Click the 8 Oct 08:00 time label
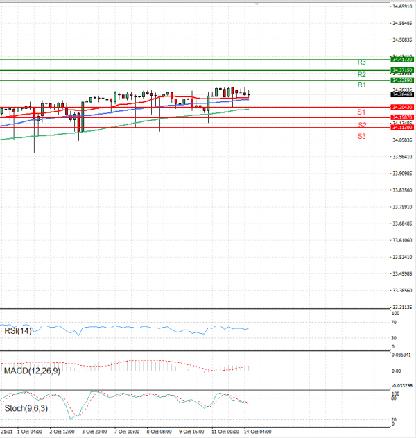416x438 pixels. (159, 432)
